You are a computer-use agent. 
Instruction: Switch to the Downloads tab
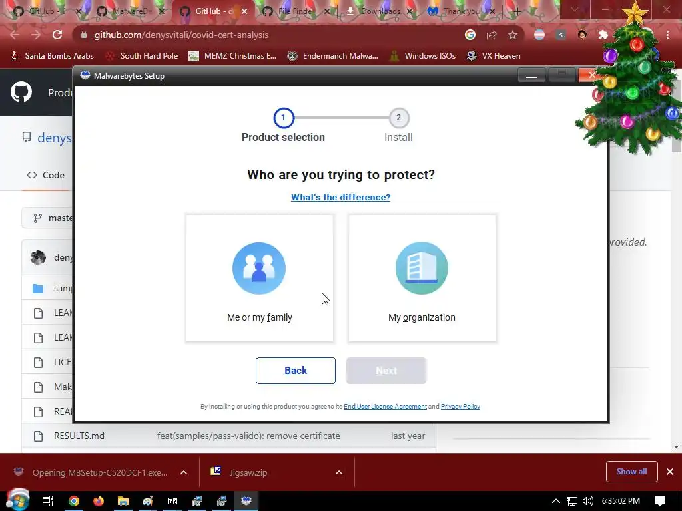point(379,11)
